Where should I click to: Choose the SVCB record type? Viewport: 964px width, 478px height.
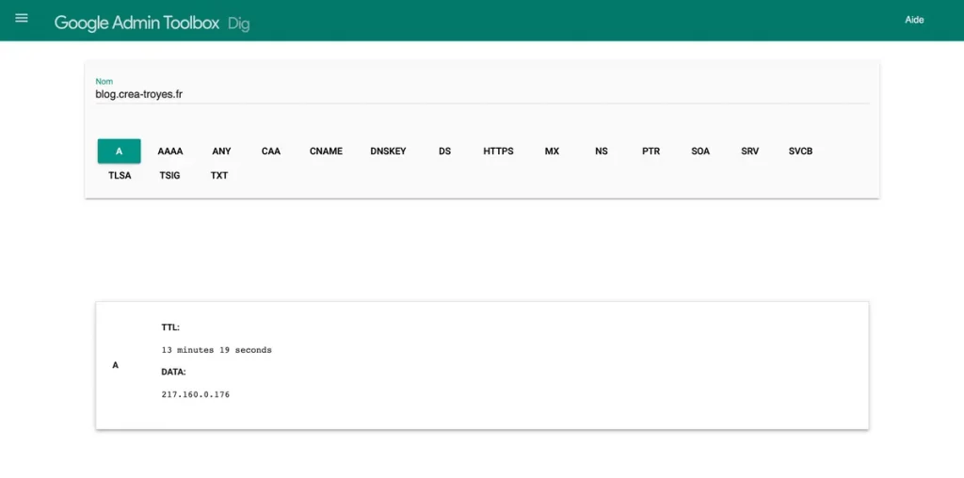click(800, 151)
